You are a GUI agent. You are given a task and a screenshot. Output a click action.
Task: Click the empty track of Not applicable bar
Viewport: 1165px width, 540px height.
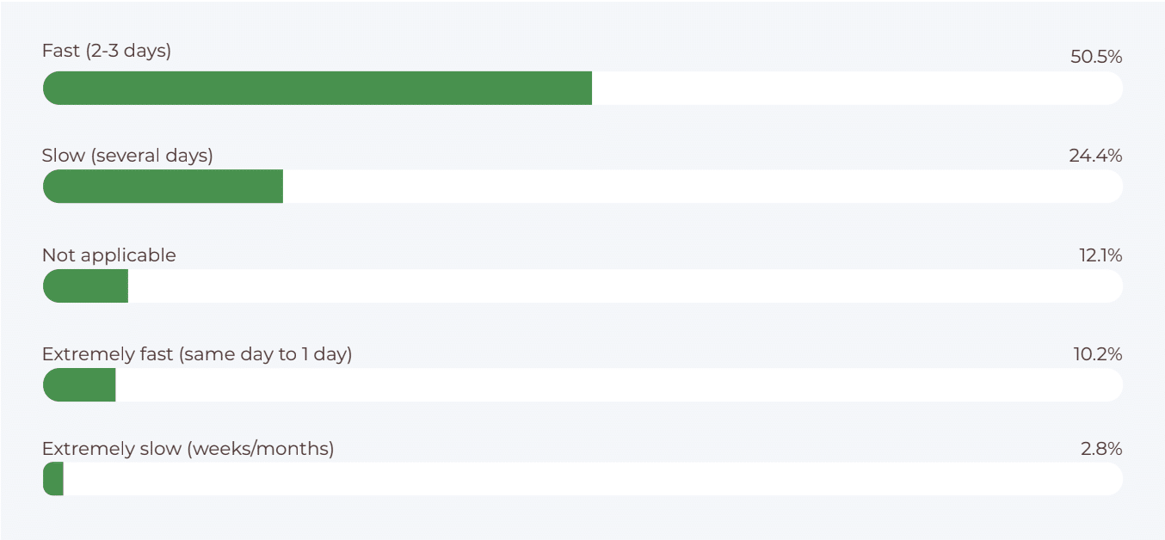click(626, 286)
